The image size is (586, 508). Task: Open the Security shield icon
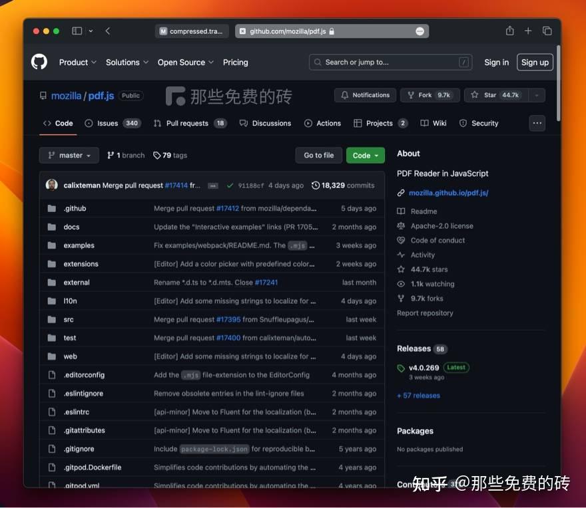tap(463, 123)
